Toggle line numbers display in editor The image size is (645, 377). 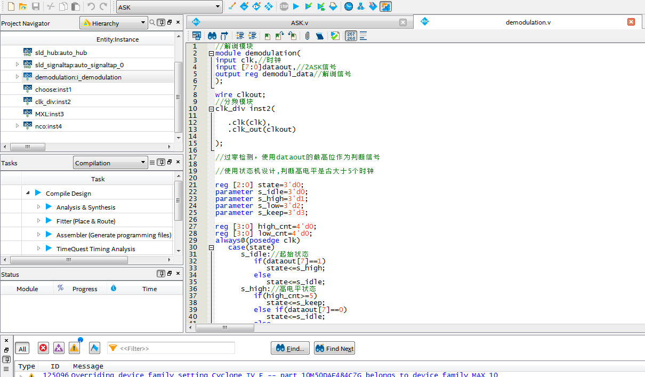(x=351, y=36)
